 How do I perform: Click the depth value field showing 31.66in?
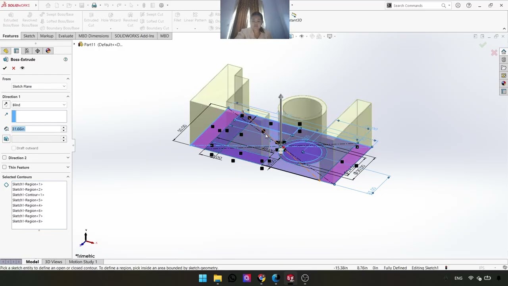[x=36, y=129]
